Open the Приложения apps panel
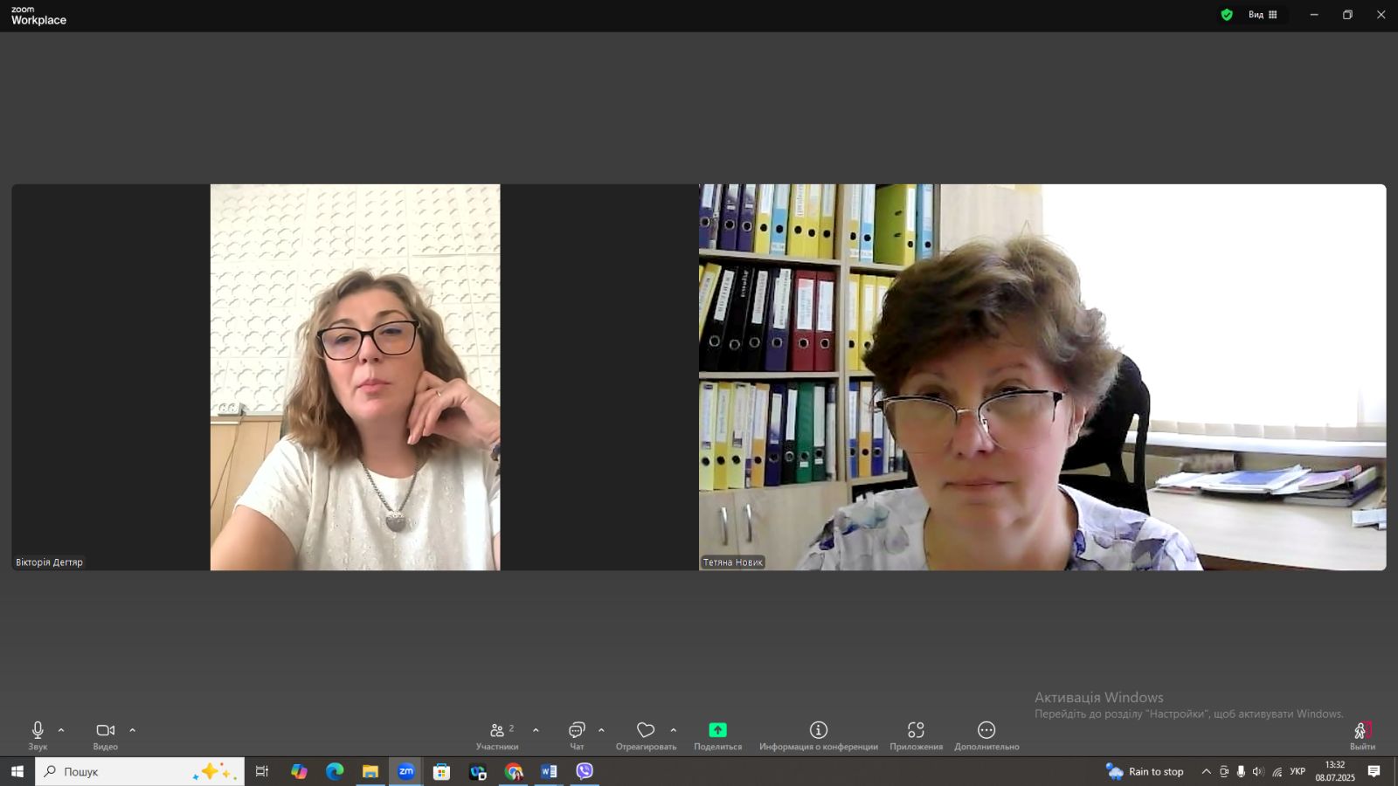 pyautogui.click(x=916, y=734)
